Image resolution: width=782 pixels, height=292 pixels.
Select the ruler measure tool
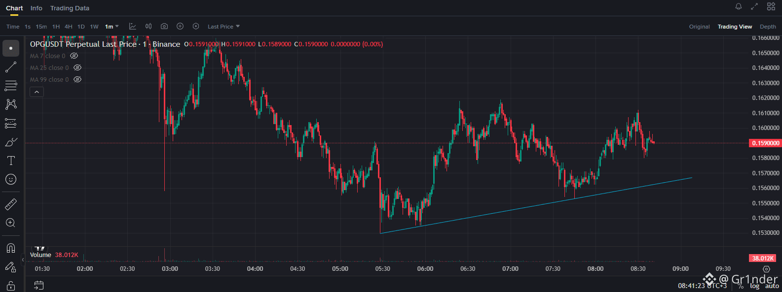[x=11, y=204]
